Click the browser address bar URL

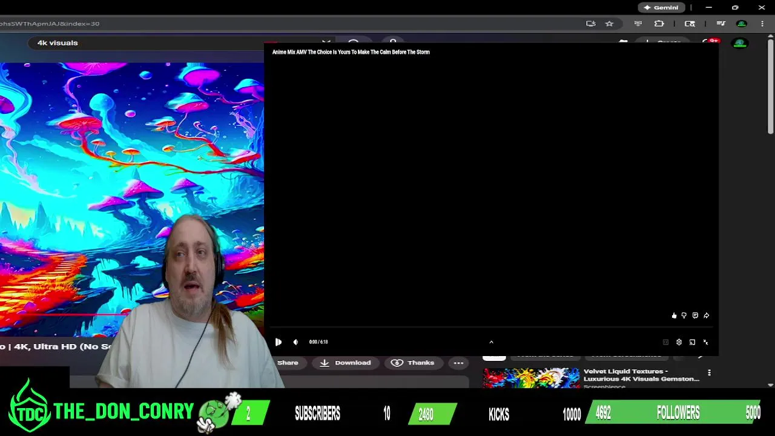pos(50,24)
